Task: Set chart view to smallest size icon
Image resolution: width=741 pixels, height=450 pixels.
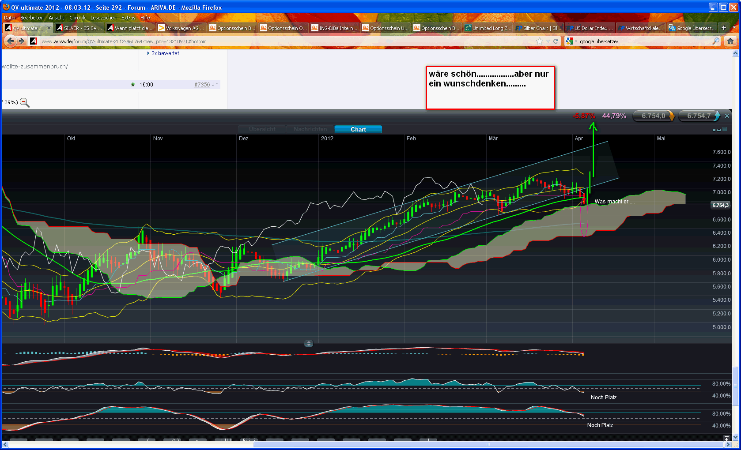Action: [714, 130]
